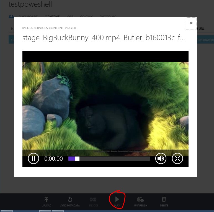Select the Origins tab

pyautogui.click(x=86, y=17)
